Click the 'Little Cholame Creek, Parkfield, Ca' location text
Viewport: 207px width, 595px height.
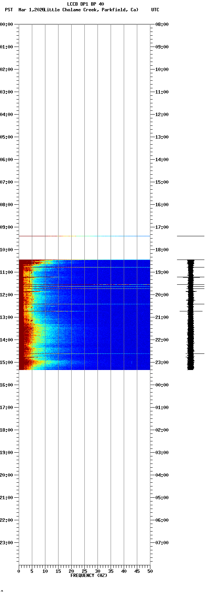91,10
